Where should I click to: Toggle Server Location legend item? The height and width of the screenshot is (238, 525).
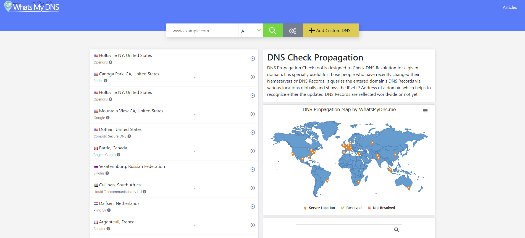pos(319,208)
